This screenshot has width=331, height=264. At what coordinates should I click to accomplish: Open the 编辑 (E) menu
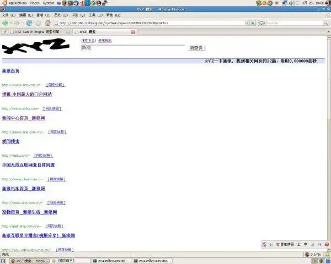pos(26,15)
